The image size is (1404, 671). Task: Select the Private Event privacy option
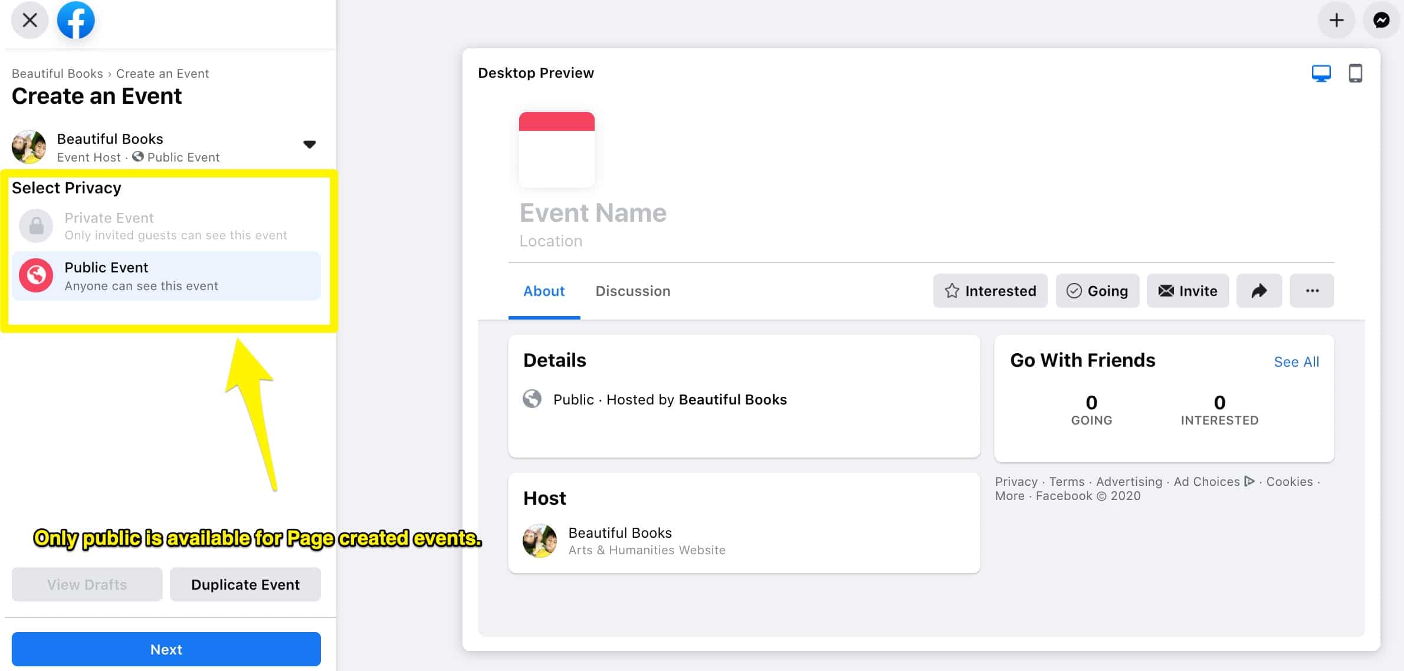[166, 226]
